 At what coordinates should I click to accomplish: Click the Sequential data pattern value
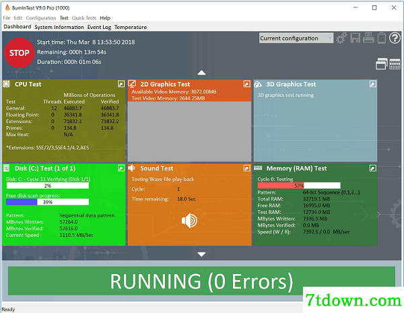[x=87, y=215]
